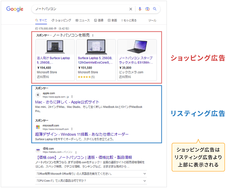The image size is (226, 188).
Task: Click Surface Laptop 5 ¥151,580 product image
Action: 96,47
